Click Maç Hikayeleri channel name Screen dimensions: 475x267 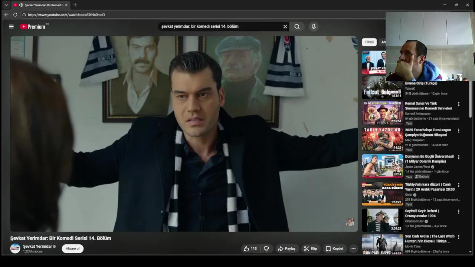pos(415,140)
